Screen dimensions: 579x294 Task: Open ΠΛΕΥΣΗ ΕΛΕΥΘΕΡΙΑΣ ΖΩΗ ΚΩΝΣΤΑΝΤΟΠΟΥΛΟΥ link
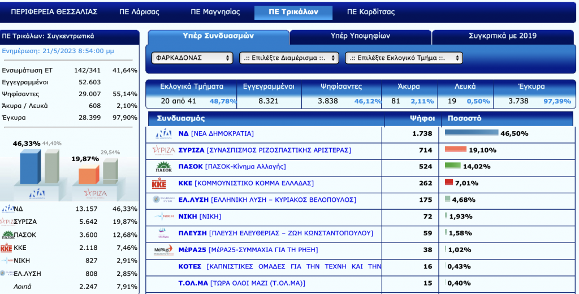(276, 233)
